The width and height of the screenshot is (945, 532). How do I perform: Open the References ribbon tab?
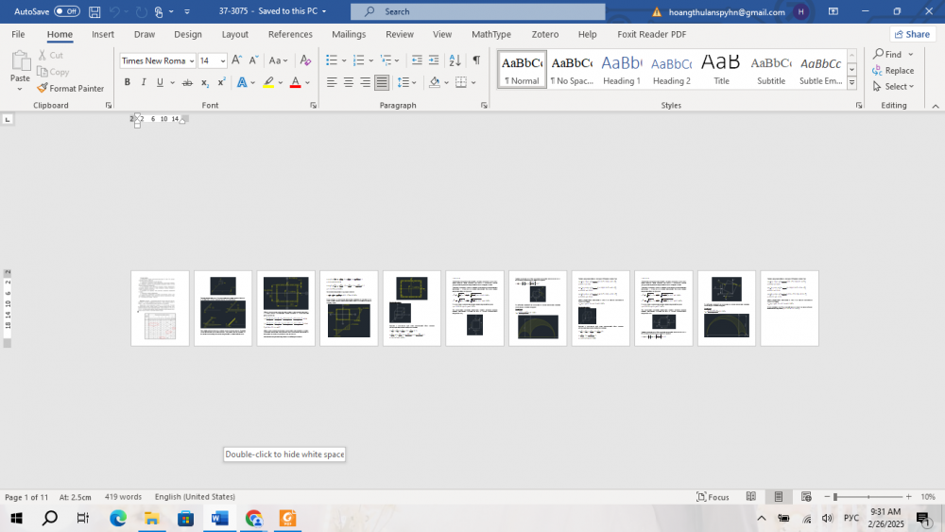(290, 34)
